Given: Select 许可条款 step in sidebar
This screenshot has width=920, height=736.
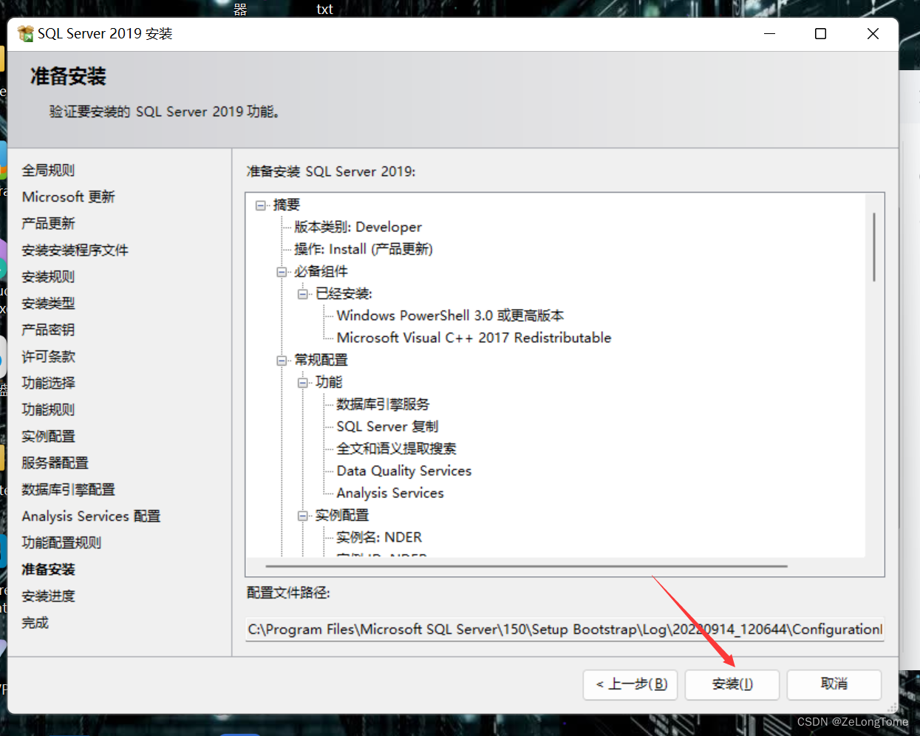Looking at the screenshot, I should 48,356.
